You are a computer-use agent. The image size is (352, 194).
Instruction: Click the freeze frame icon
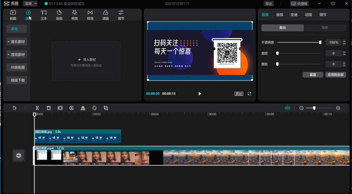click(x=60, y=108)
